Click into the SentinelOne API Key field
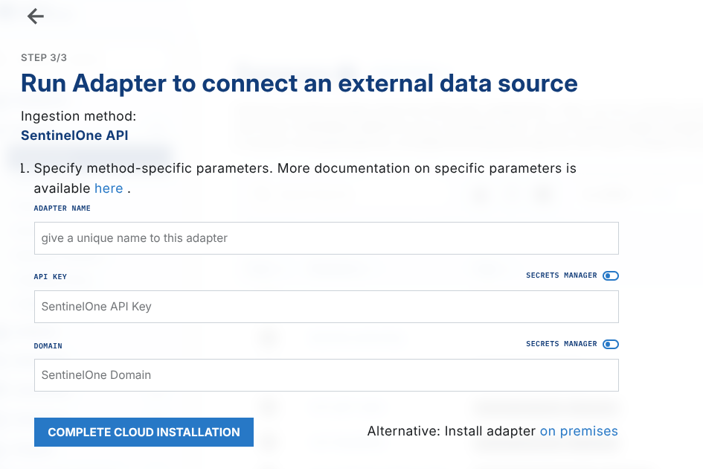The image size is (703, 469). 326,307
